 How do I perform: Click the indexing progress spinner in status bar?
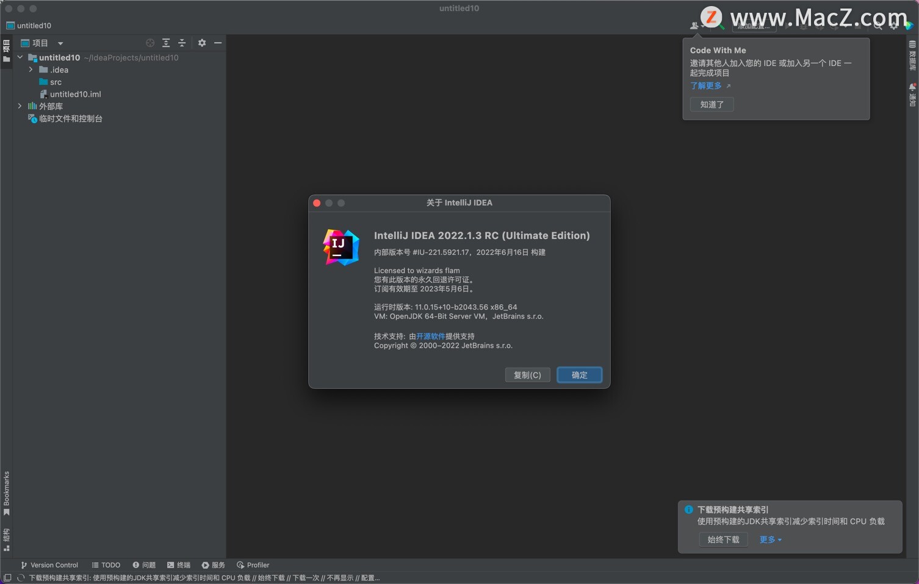(x=21, y=578)
